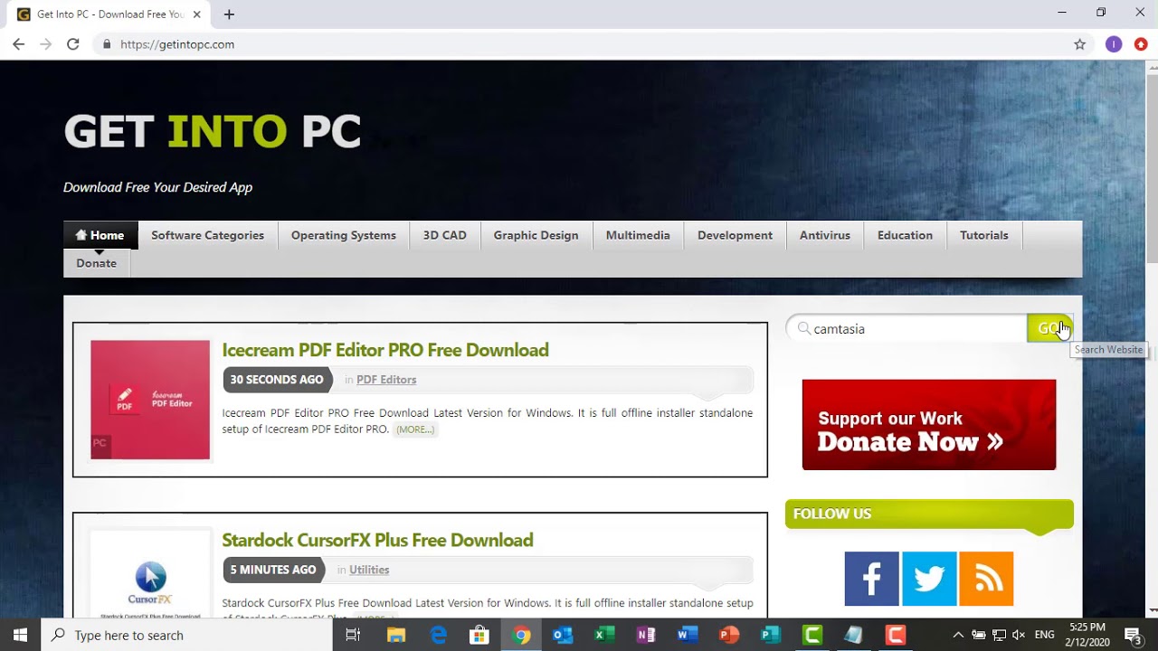
Task: Open the Development menu
Action: coord(735,235)
